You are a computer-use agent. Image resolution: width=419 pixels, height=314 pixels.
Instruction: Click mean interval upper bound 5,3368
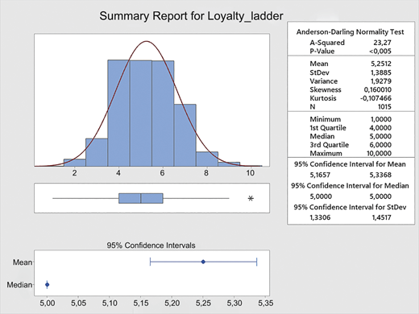click(x=380, y=175)
